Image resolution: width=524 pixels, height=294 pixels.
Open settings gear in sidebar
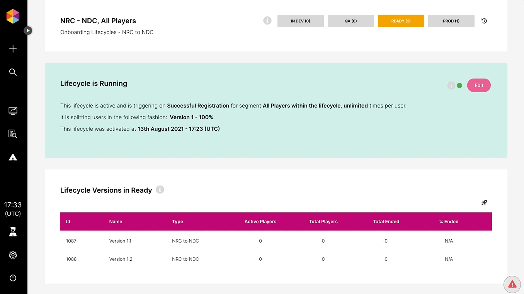(x=13, y=255)
